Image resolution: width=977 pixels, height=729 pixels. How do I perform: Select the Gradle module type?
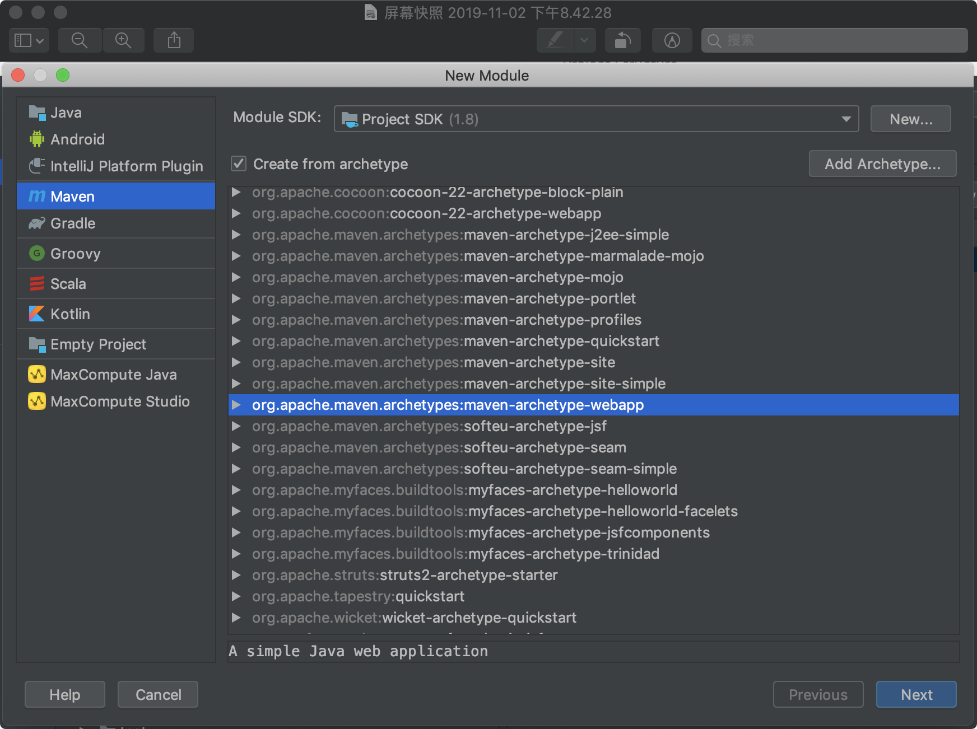[116, 223]
